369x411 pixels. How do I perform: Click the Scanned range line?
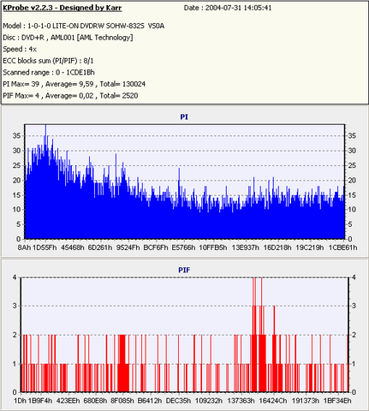[x=49, y=73]
